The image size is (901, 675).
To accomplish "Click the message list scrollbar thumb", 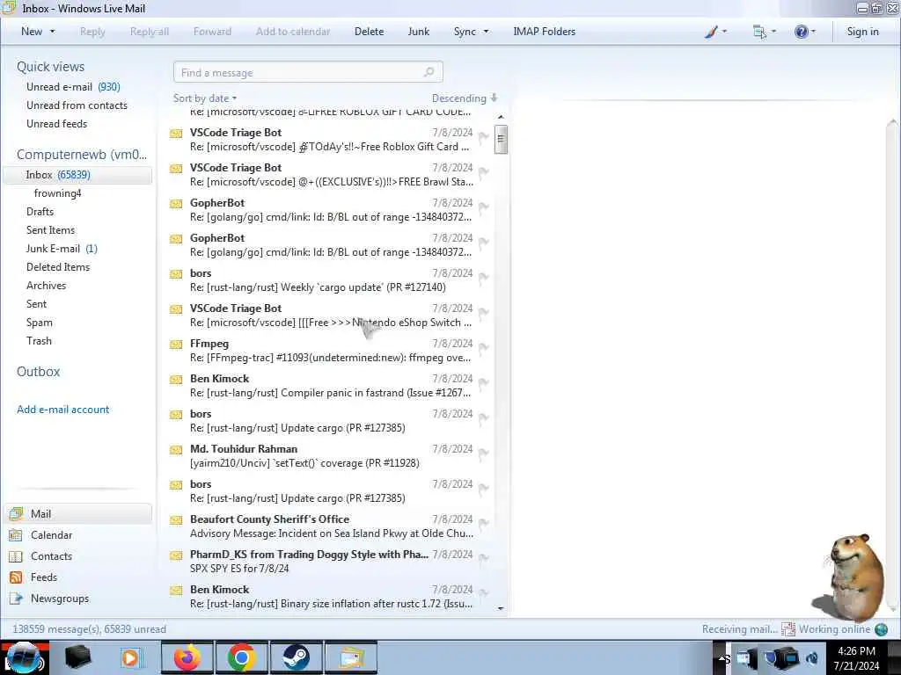I will point(501,139).
